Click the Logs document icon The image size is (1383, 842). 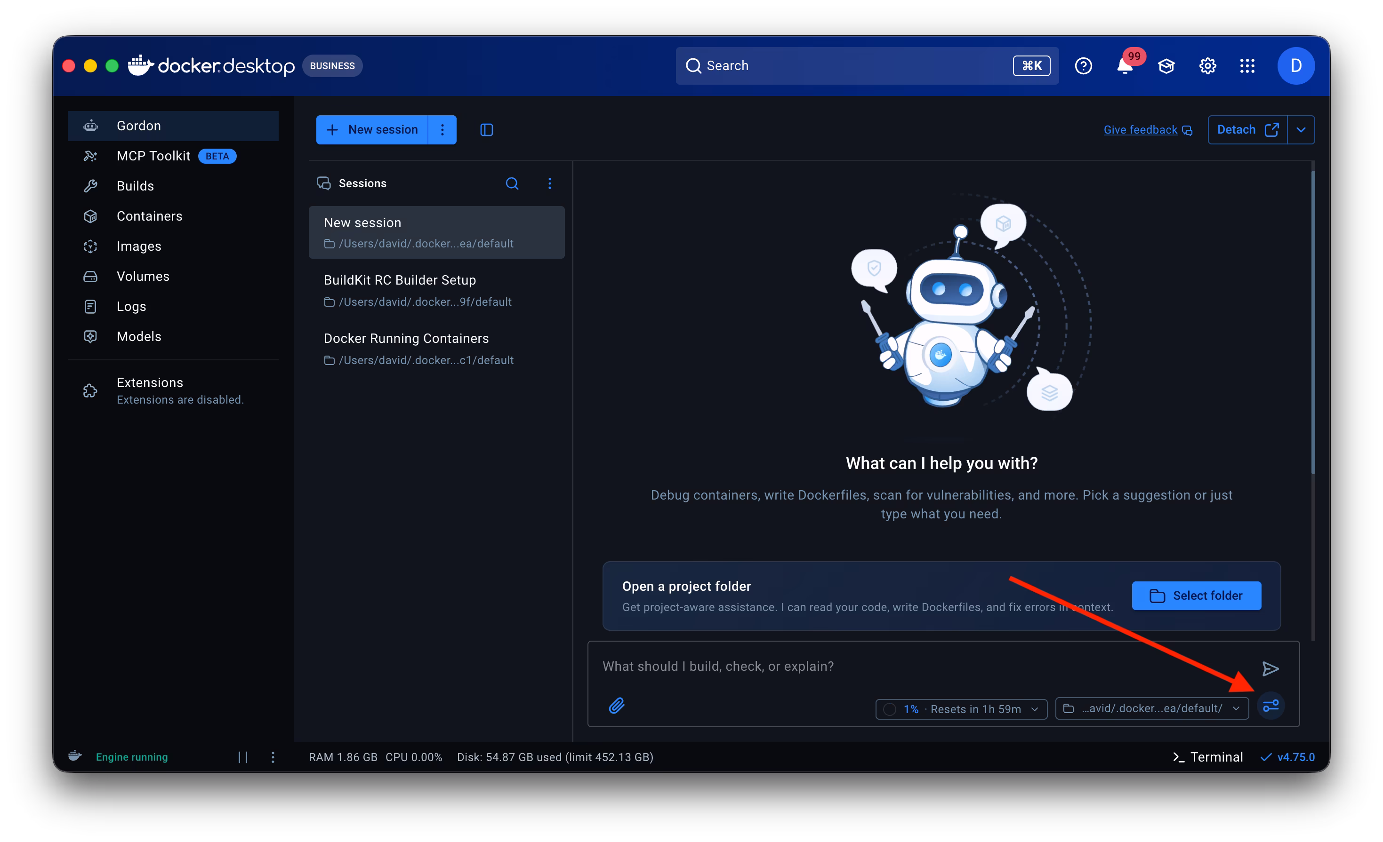point(90,306)
